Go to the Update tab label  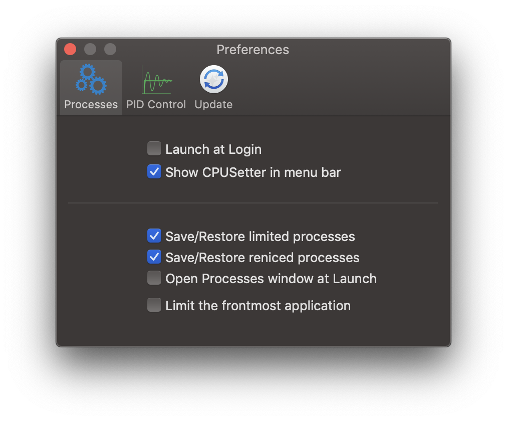click(x=214, y=105)
